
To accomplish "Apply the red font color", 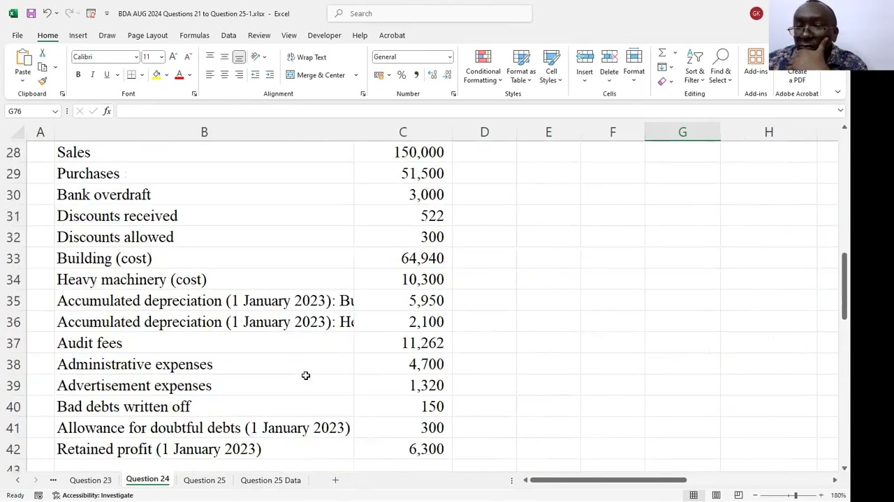I will [x=179, y=75].
